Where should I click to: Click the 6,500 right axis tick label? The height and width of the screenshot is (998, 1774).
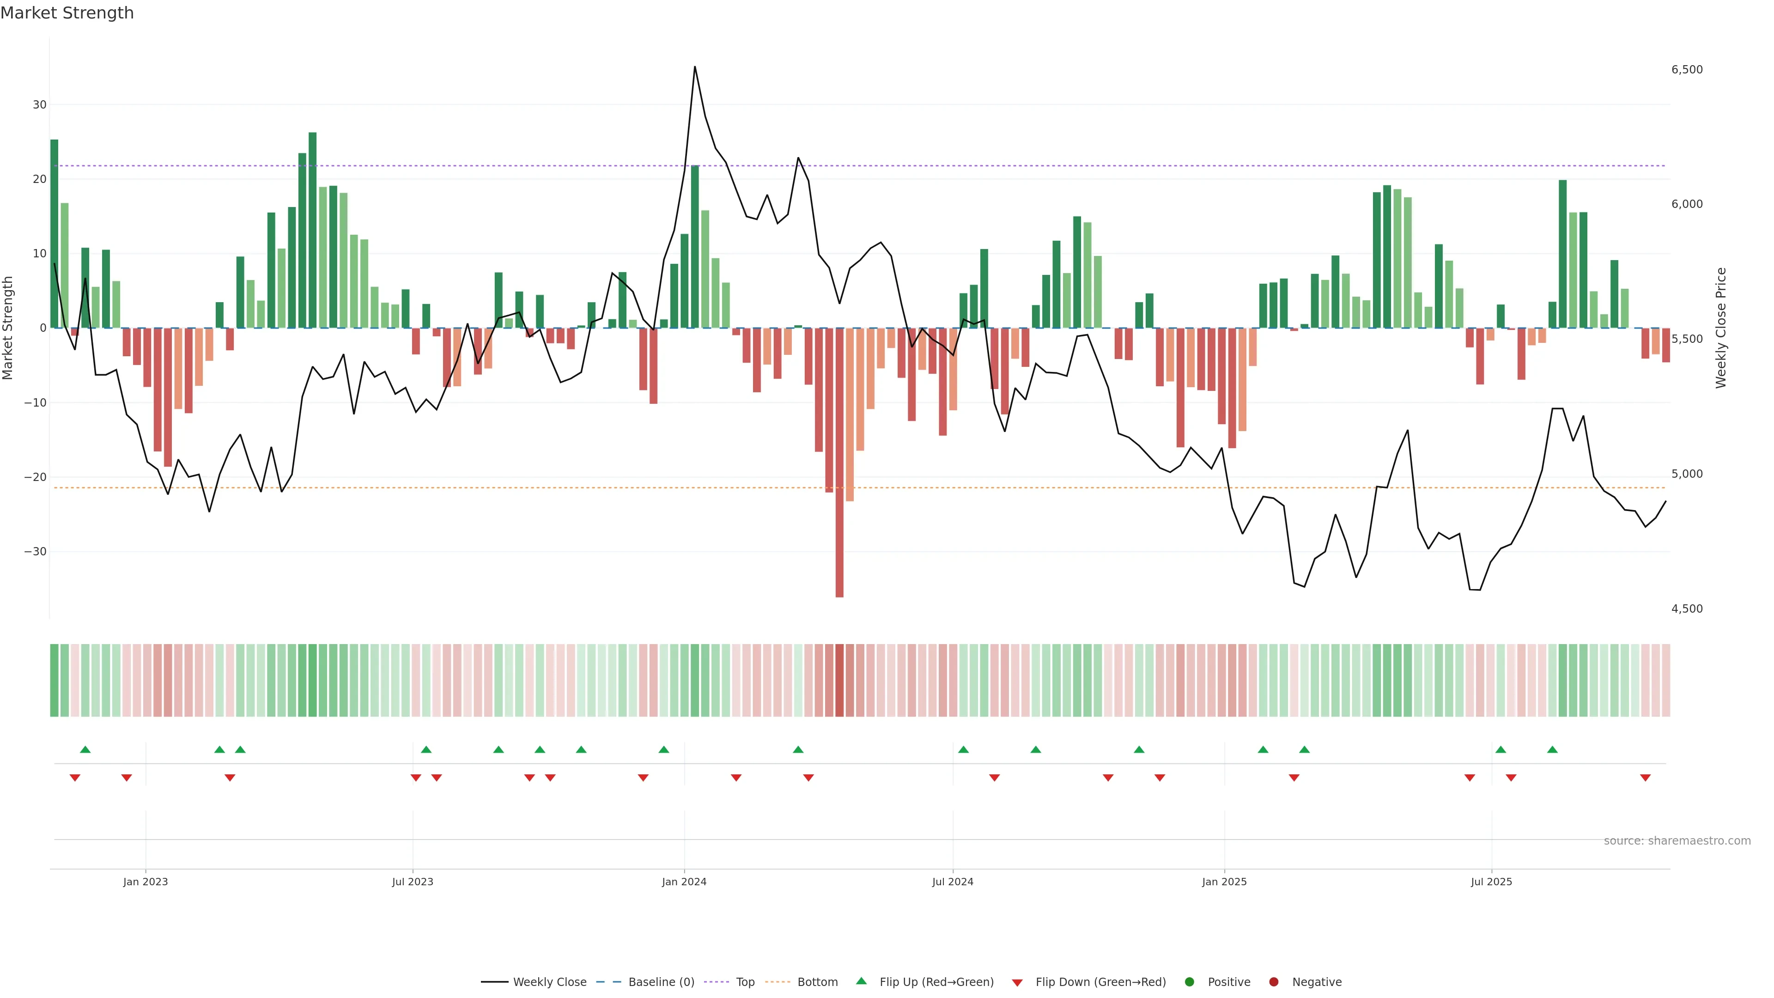pos(1687,70)
